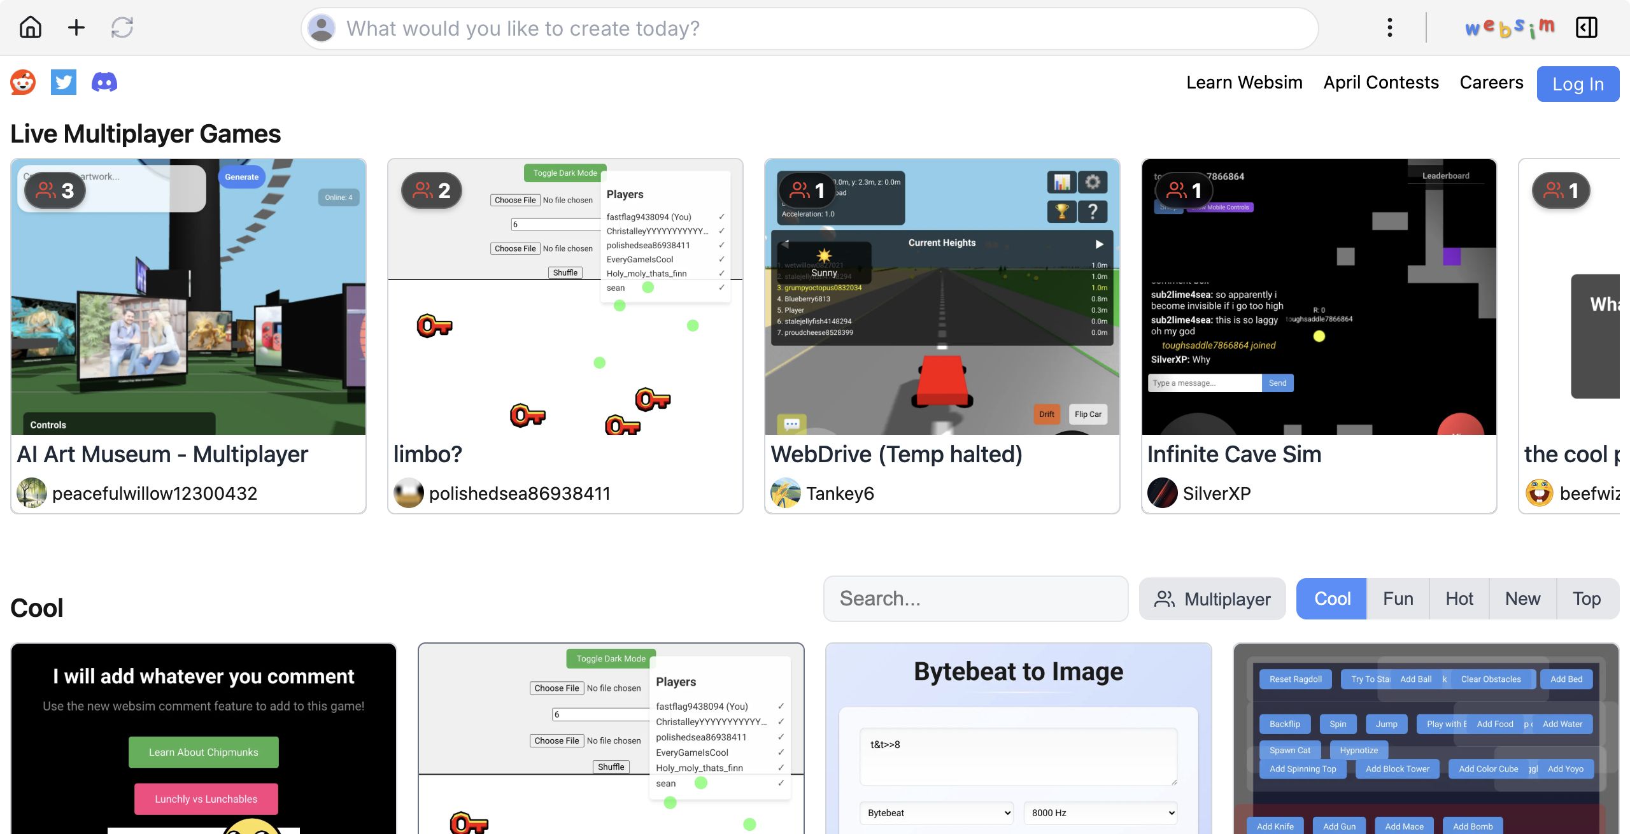This screenshot has width=1630, height=834.
Task: Toggle the Multiplayer filter
Action: 1212,598
